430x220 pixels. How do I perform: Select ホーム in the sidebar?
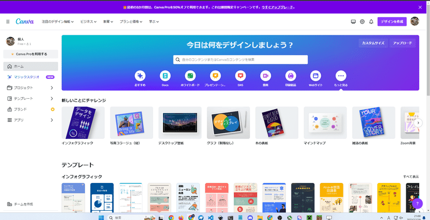pos(31,67)
